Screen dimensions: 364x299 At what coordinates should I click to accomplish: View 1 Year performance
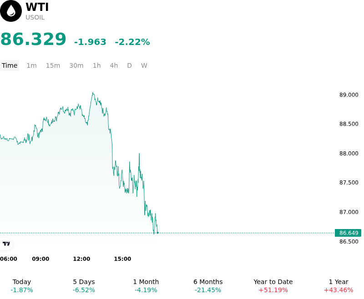[x=339, y=286]
